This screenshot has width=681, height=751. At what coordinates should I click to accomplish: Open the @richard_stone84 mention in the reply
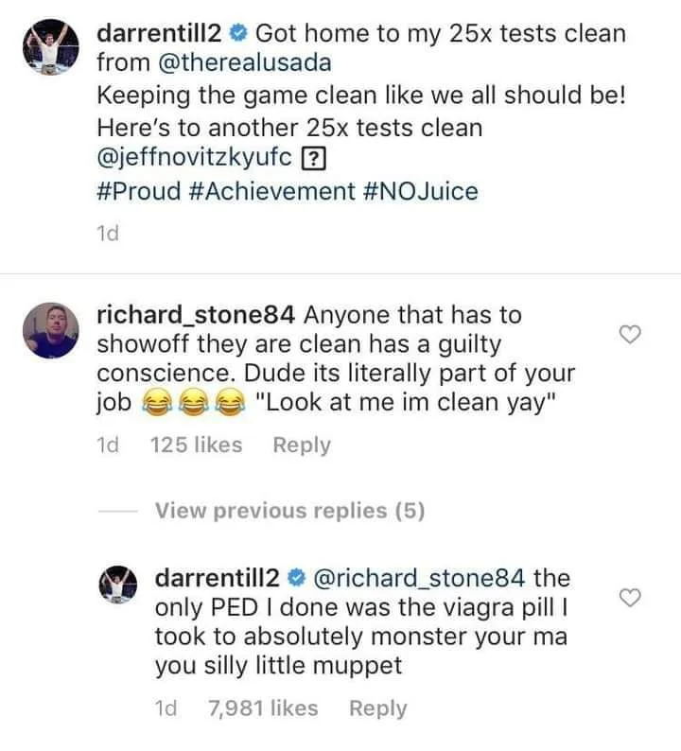pos(420,576)
